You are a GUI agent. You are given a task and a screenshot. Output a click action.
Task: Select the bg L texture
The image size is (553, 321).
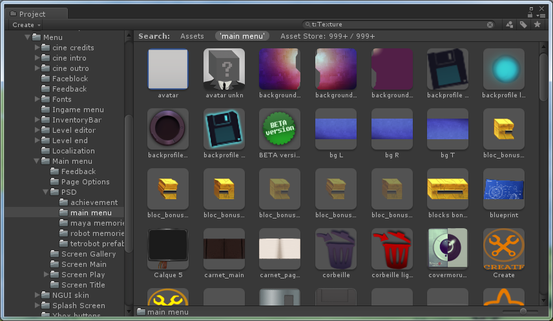[336, 129]
